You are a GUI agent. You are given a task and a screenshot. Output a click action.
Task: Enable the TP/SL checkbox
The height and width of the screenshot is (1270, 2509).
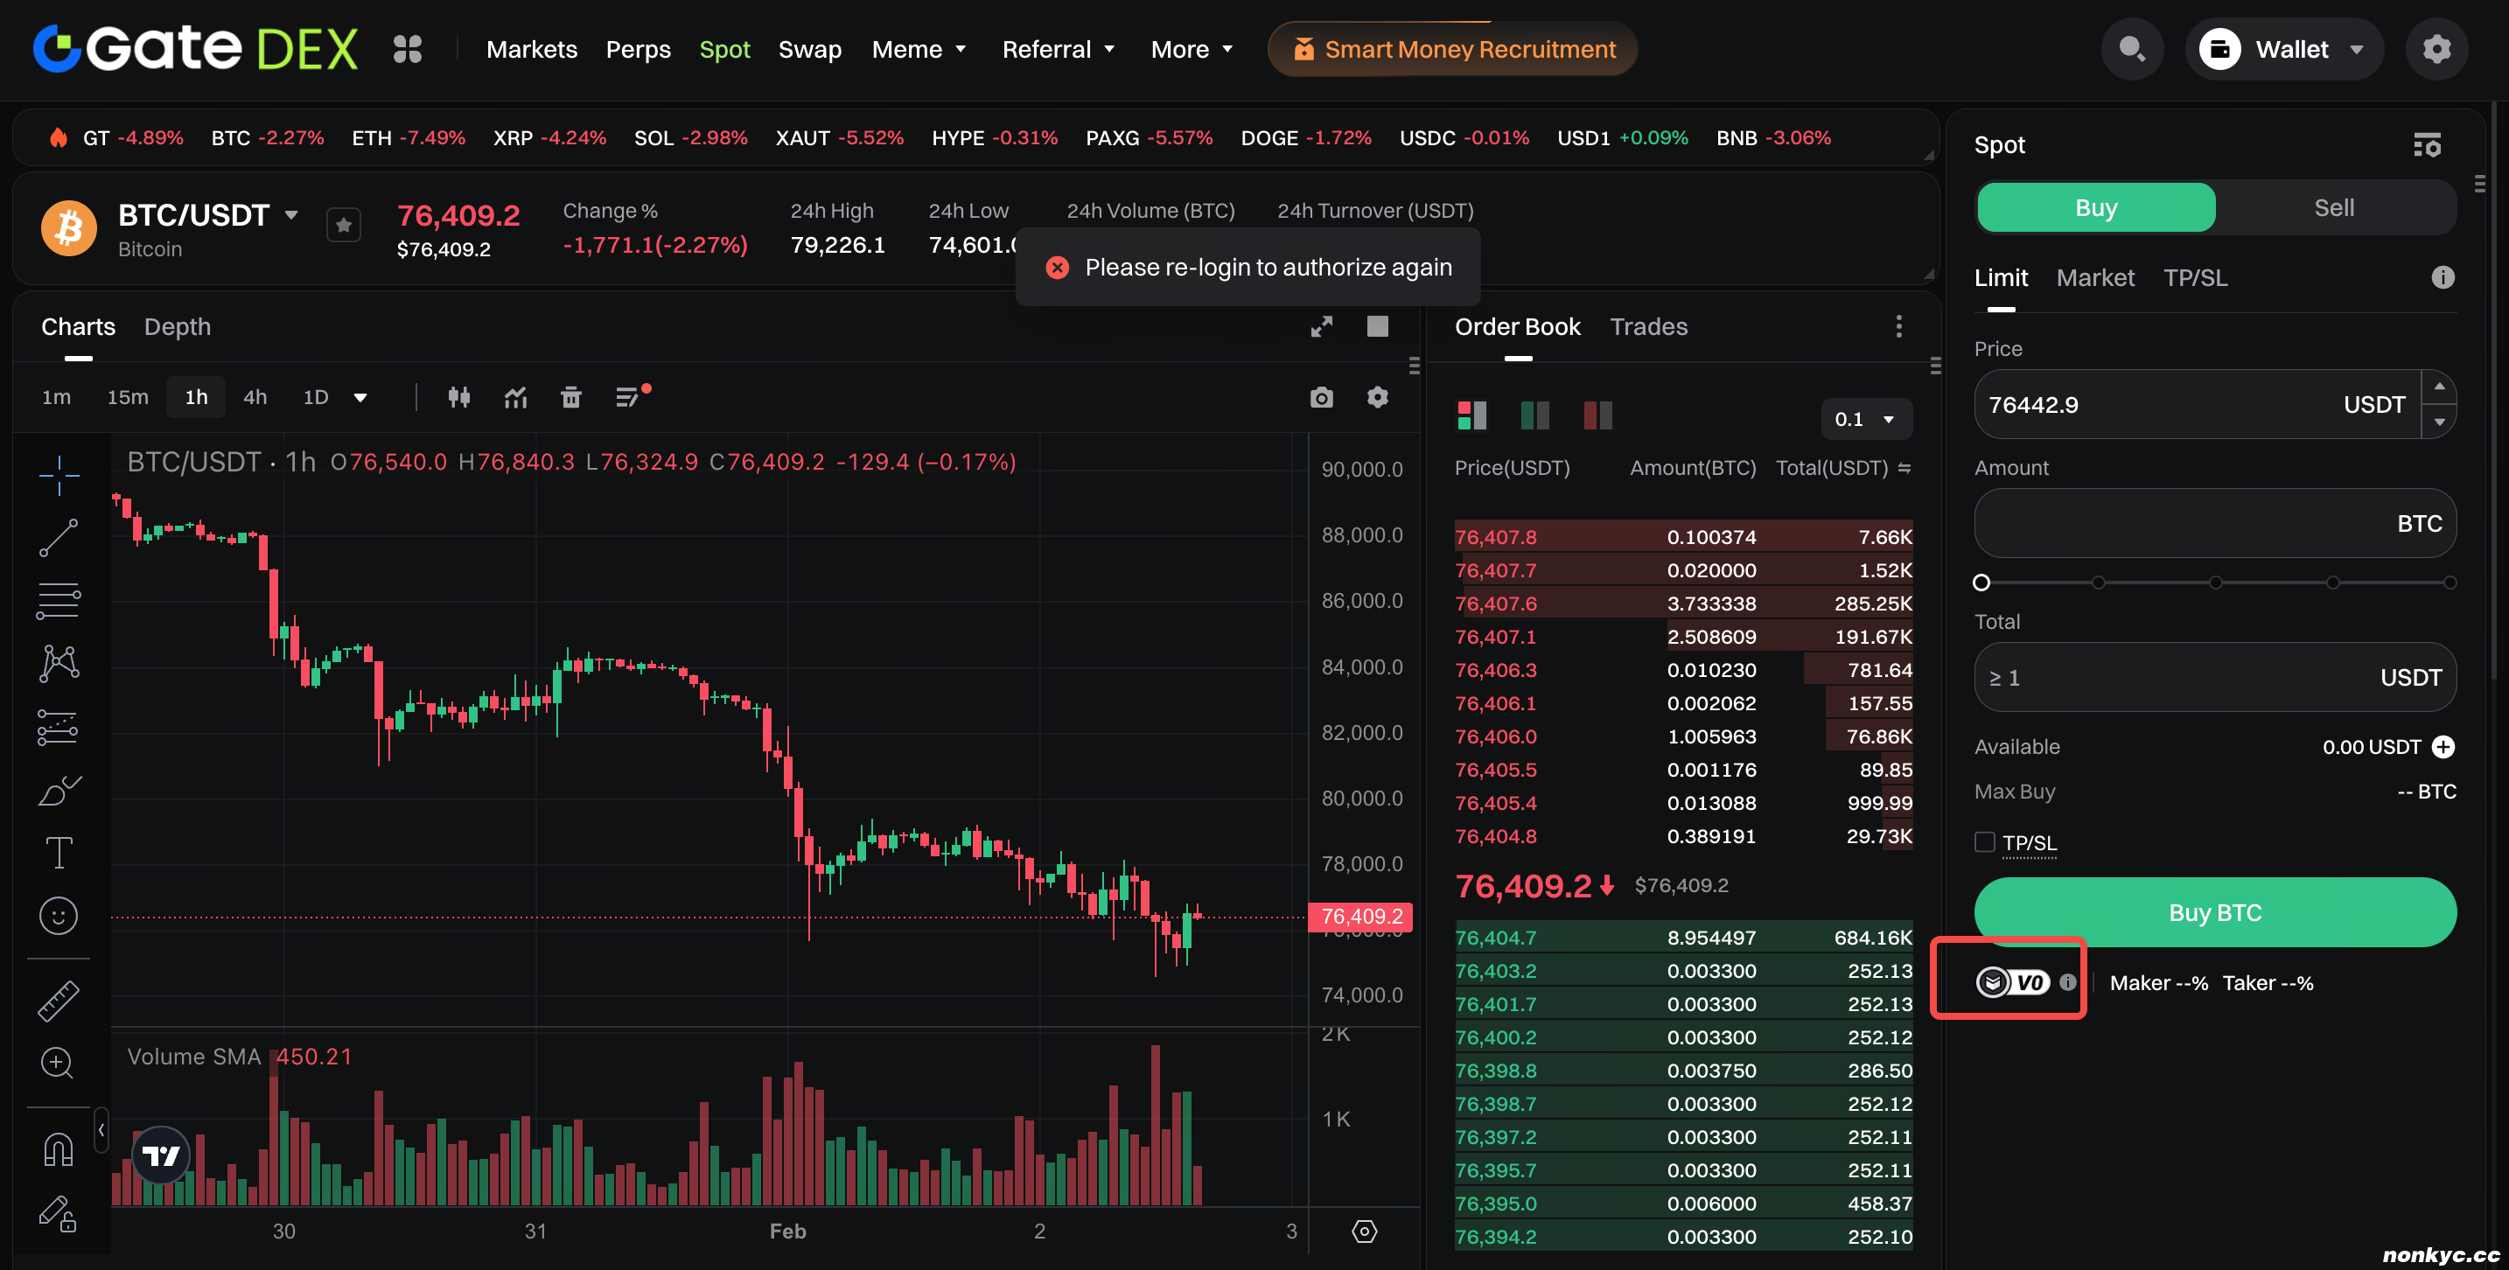pos(1985,842)
